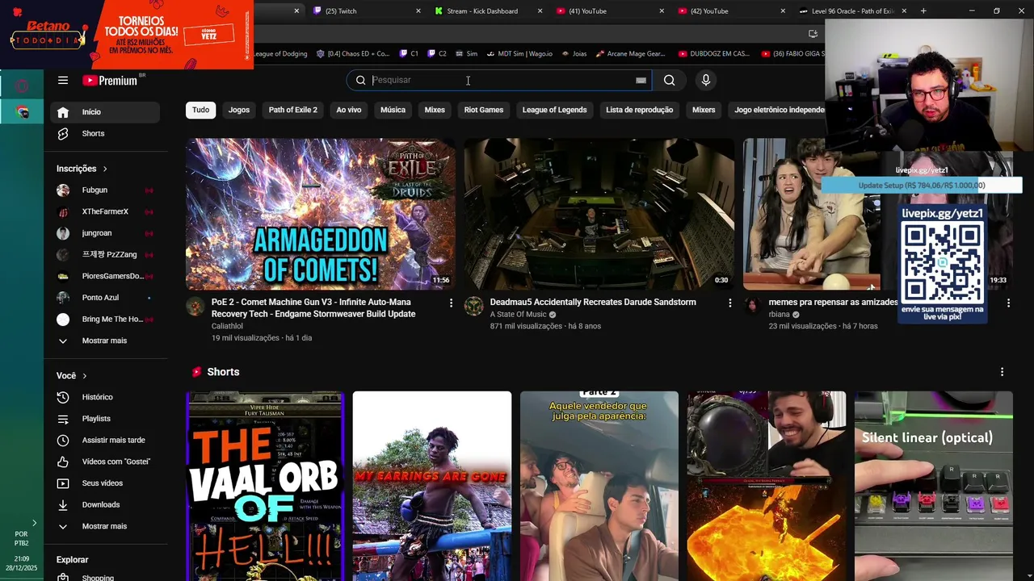The image size is (1034, 581).
Task: Open options menu for Deadmau5 video
Action: pyautogui.click(x=729, y=303)
